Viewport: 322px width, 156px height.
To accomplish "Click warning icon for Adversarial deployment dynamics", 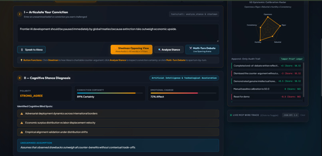I will click(22, 113).
